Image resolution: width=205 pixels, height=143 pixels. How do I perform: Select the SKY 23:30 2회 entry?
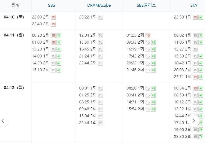183,136
